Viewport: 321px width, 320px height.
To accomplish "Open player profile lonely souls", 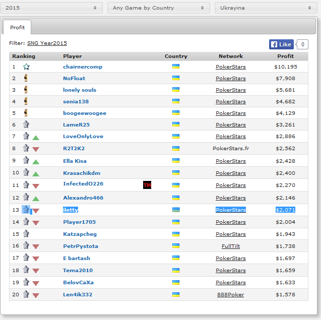I will [80, 90].
